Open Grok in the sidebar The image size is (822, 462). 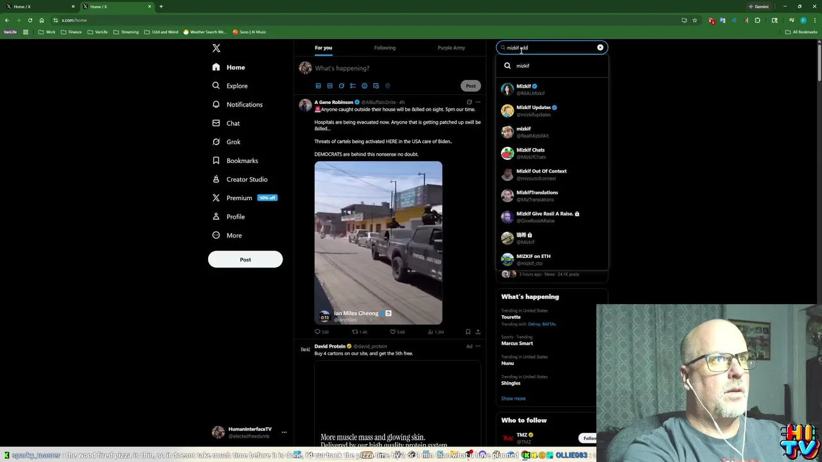226,142
